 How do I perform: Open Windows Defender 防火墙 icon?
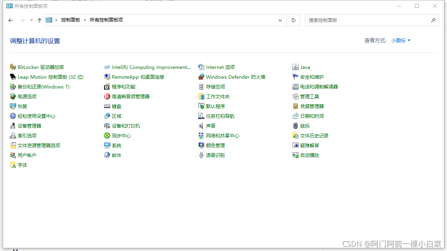tap(201, 77)
